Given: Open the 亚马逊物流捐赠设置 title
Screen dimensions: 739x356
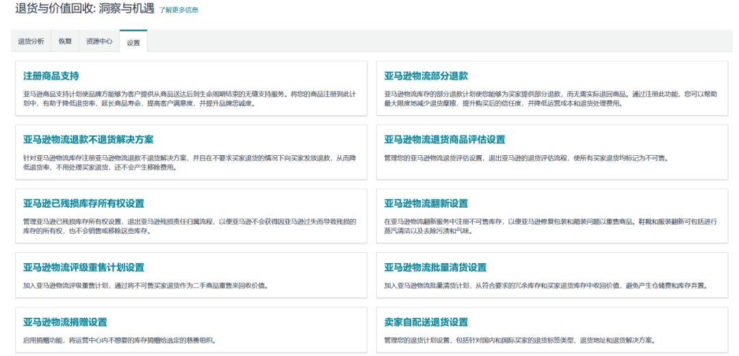Looking at the screenshot, I should tap(65, 322).
